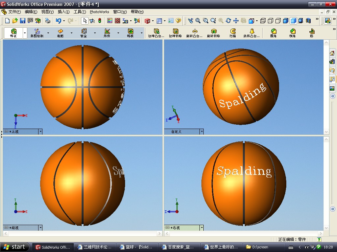The image size is (337, 252).
Task: Create a new document with the New icon
Action: [x=7, y=21]
